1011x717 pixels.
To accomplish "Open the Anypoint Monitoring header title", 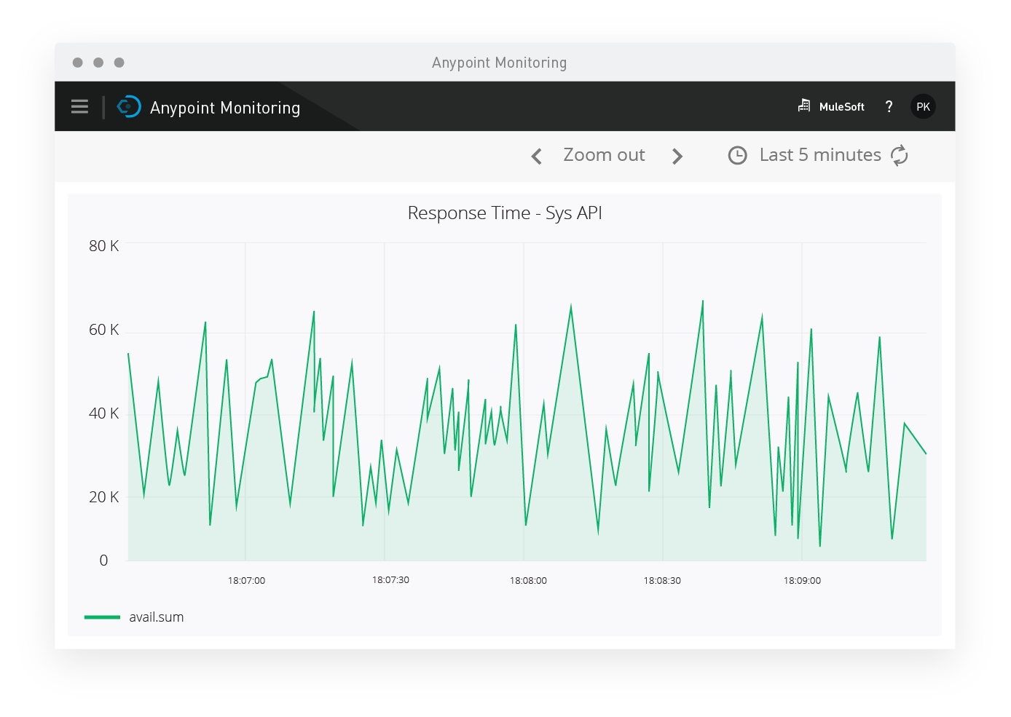I will pos(225,108).
